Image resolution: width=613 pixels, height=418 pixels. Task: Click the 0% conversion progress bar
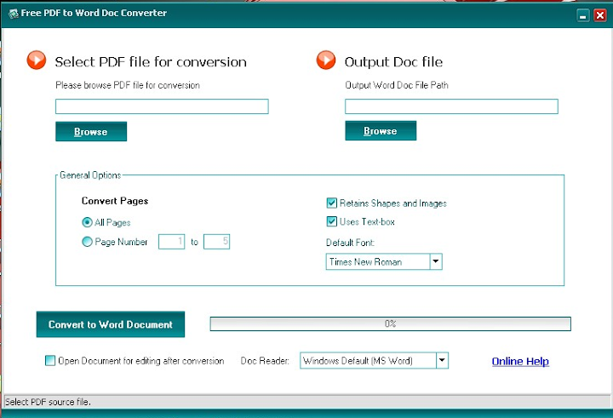click(x=390, y=324)
